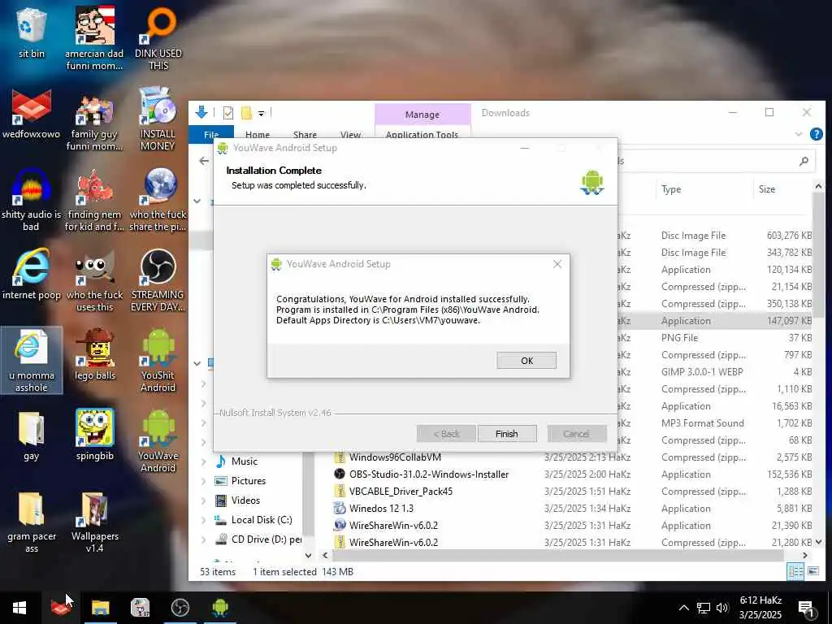Close the YouWave install success message box
The height and width of the screenshot is (624, 832).
[x=557, y=264]
